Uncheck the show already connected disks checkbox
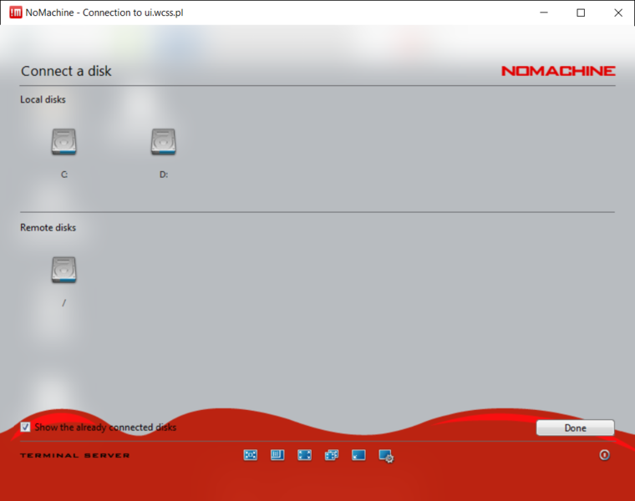Screen dimensions: 635x501 (26, 428)
